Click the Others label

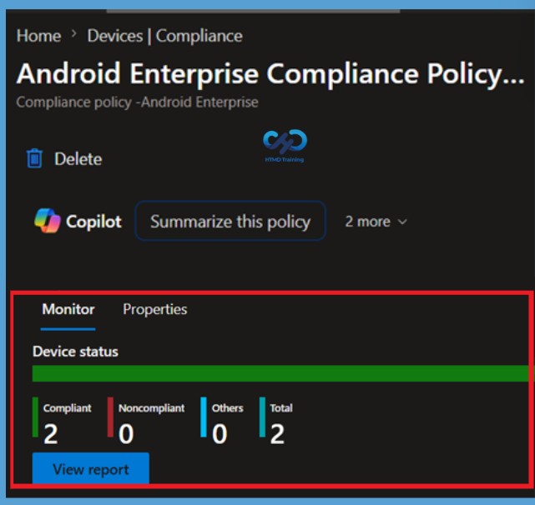(228, 407)
